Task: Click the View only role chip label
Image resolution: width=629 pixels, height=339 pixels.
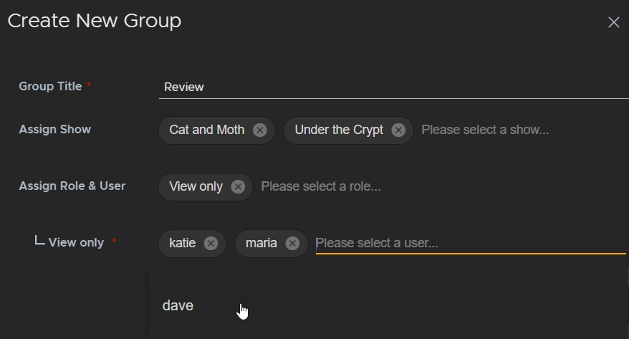Action: (x=196, y=187)
